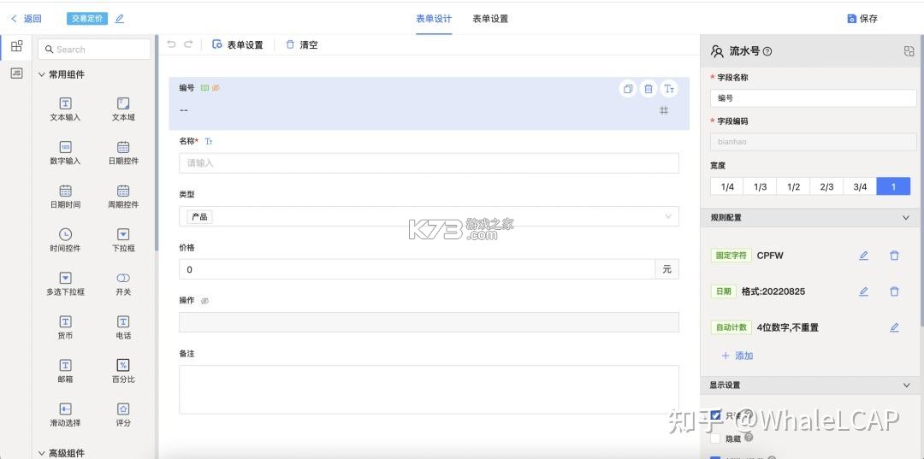Set width to 1/2
Screen dimensions: 924x459
793,186
